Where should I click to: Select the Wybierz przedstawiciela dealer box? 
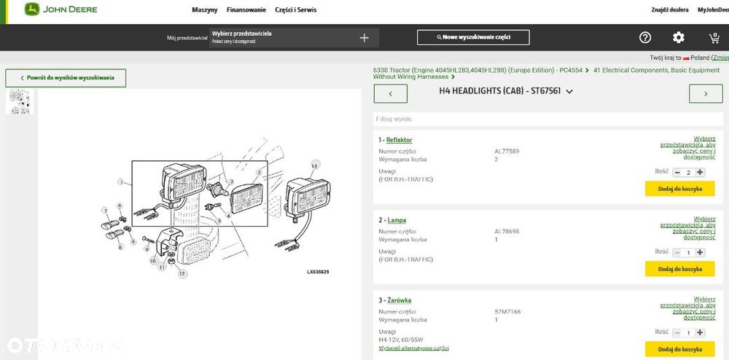(294, 38)
